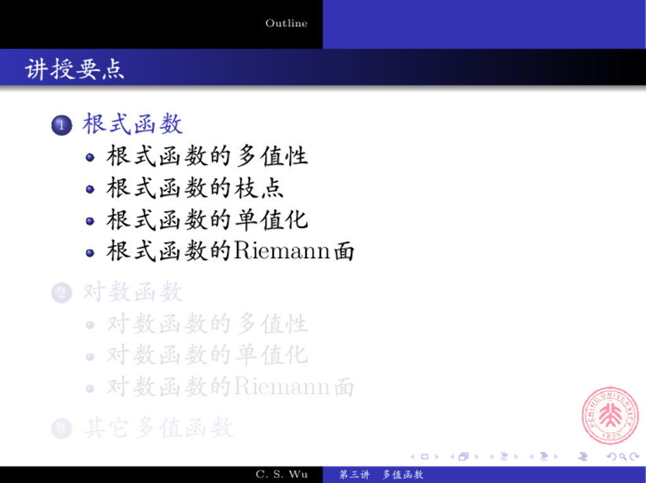Go to next frame arrow
The height and width of the screenshot is (483, 646).
click(x=477, y=457)
